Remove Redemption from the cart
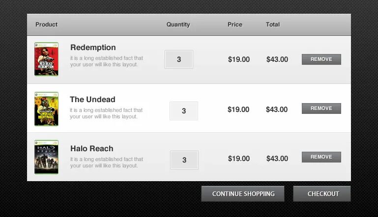 (321, 59)
